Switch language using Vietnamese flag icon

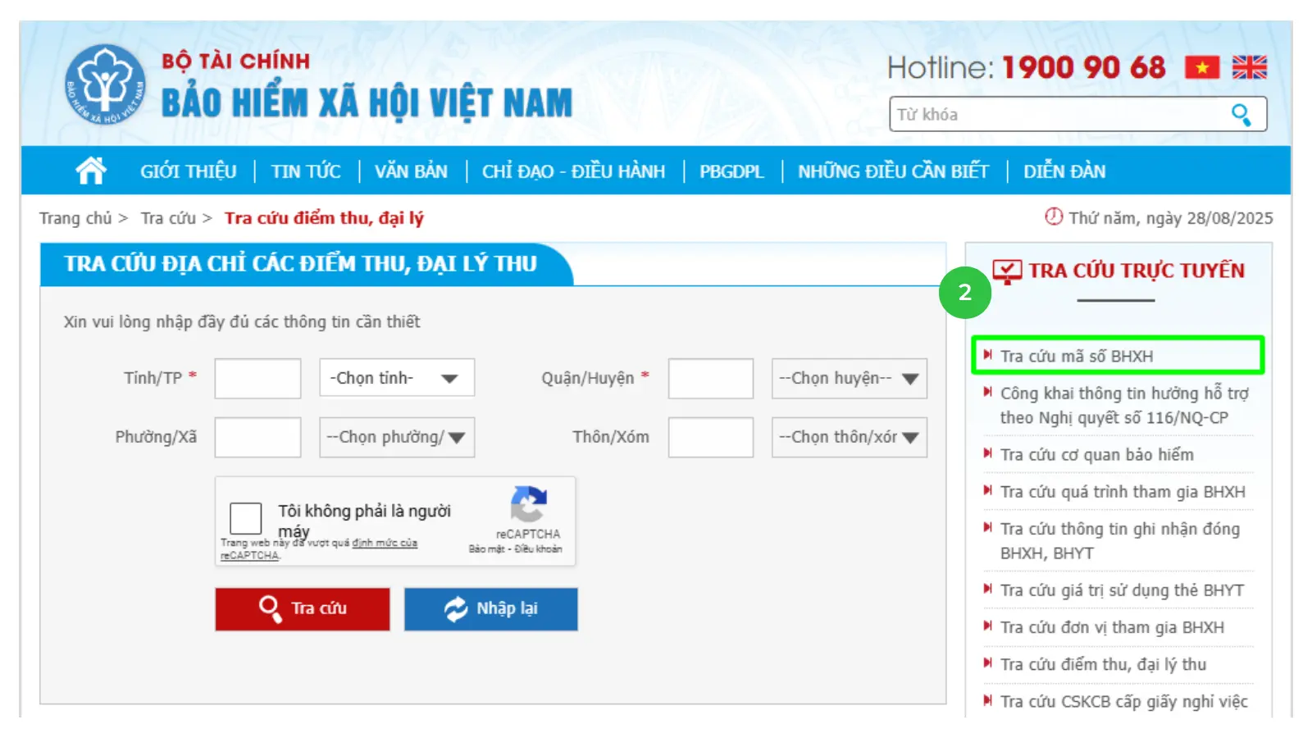[x=1202, y=67]
